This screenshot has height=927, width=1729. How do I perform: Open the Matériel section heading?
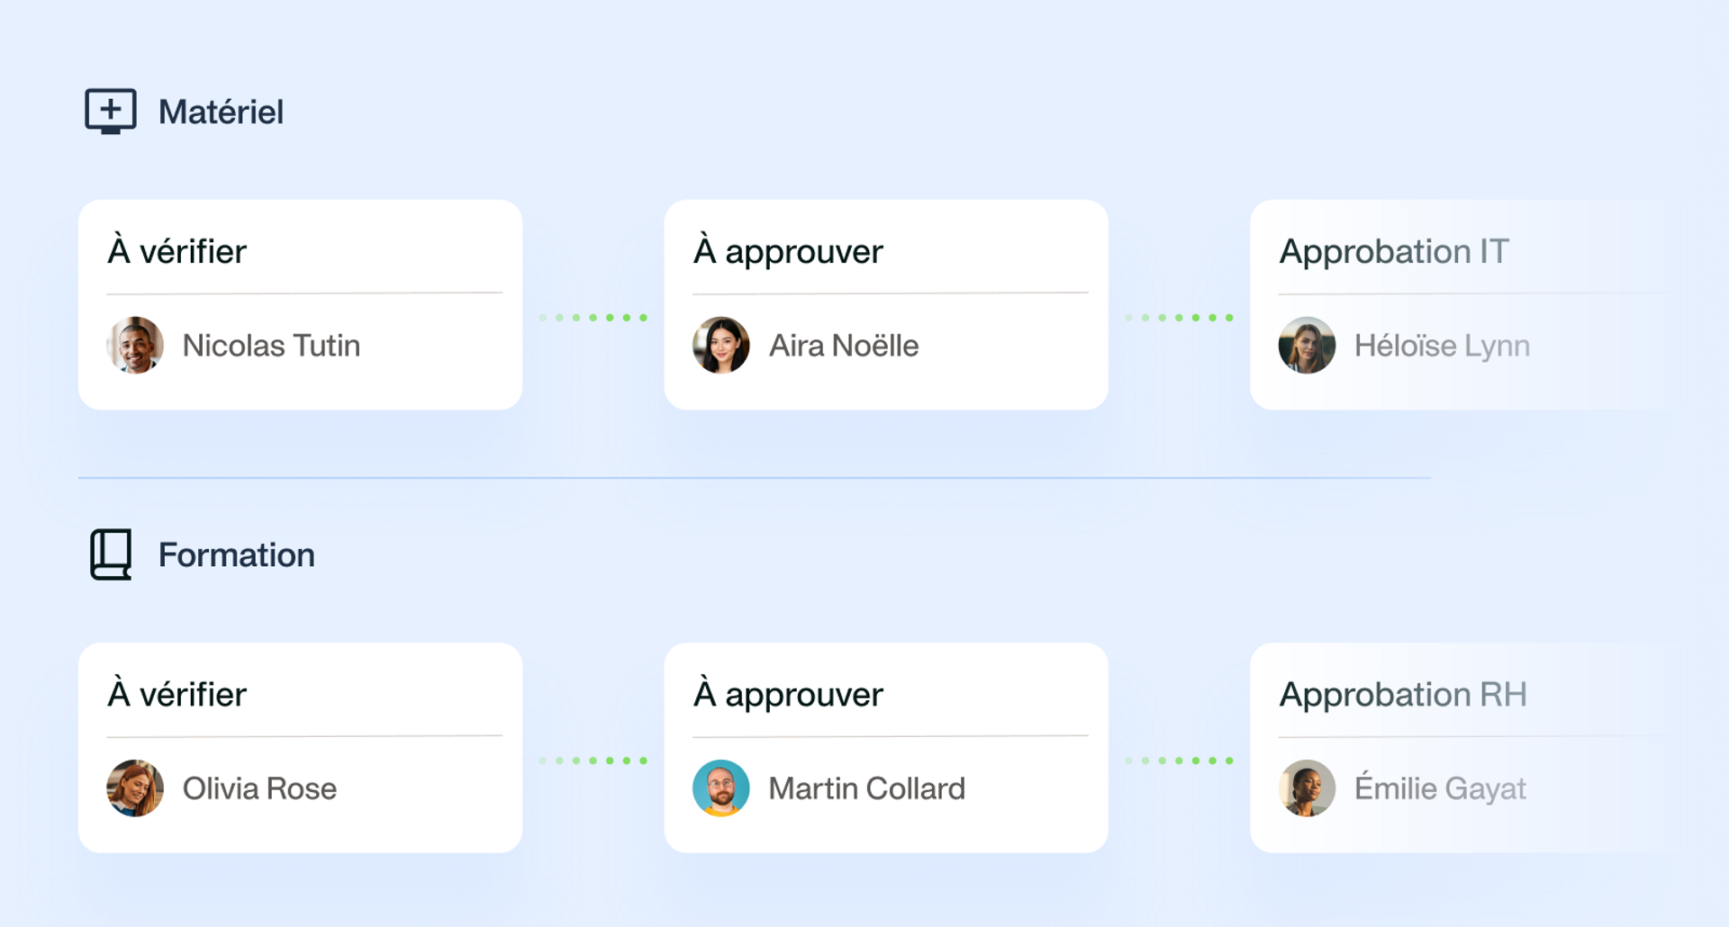[x=221, y=112]
